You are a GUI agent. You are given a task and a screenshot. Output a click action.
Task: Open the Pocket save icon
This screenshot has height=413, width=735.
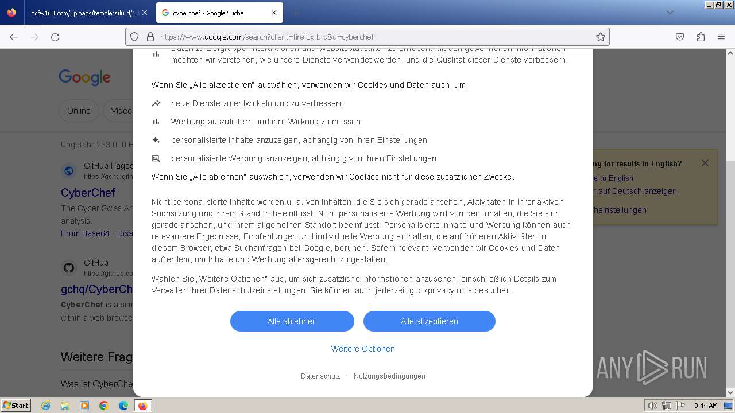(680, 37)
